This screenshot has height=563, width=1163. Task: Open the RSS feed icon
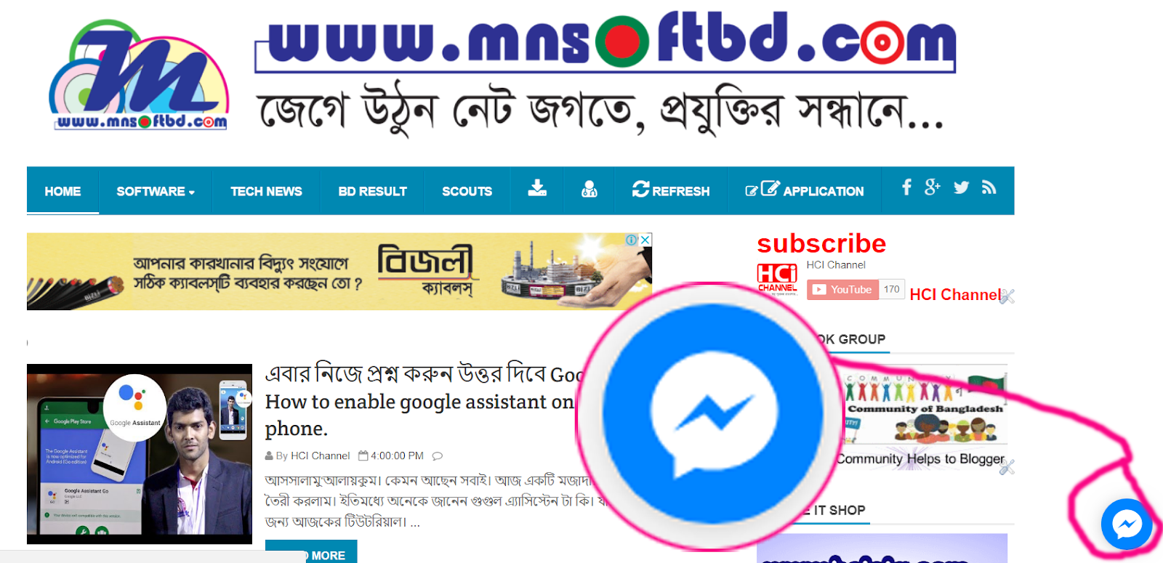pyautogui.click(x=989, y=187)
